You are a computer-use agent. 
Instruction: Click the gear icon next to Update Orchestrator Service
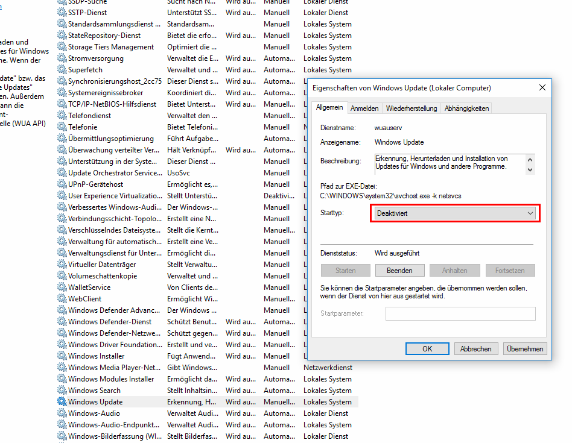pos(62,173)
